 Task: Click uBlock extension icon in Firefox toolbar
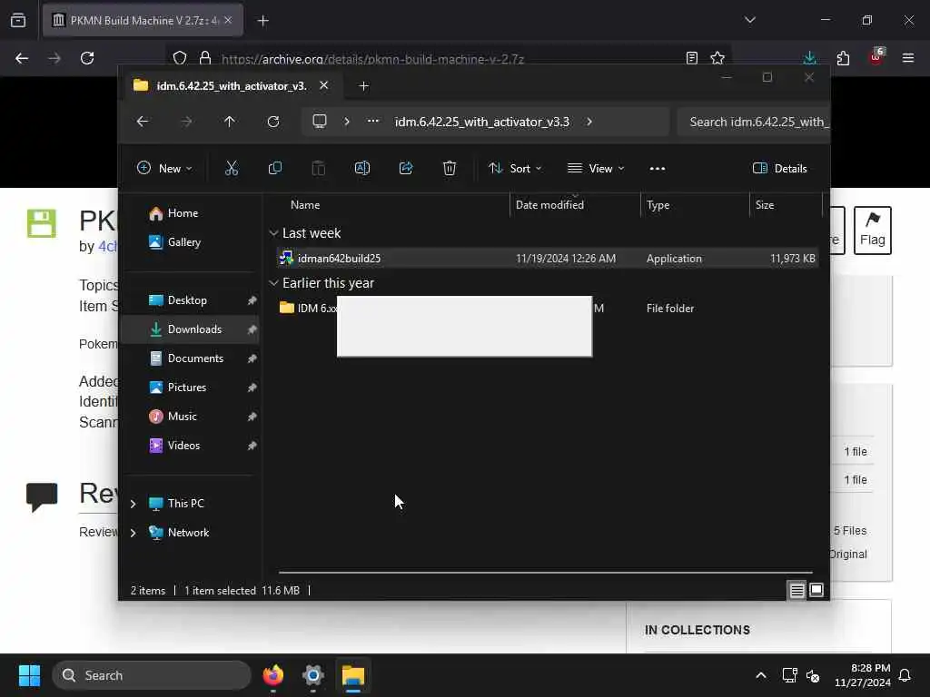point(876,58)
